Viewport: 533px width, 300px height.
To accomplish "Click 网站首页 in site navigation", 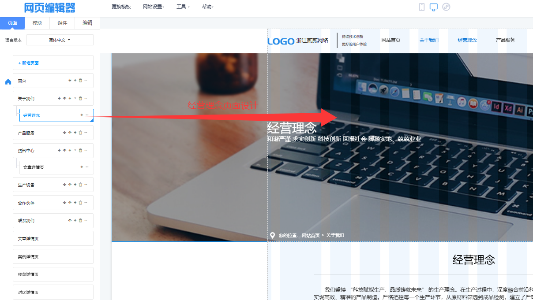I will point(391,40).
